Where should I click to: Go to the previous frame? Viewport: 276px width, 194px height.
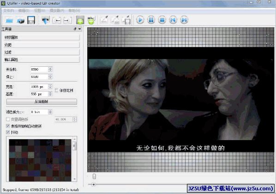tap(173, 20)
